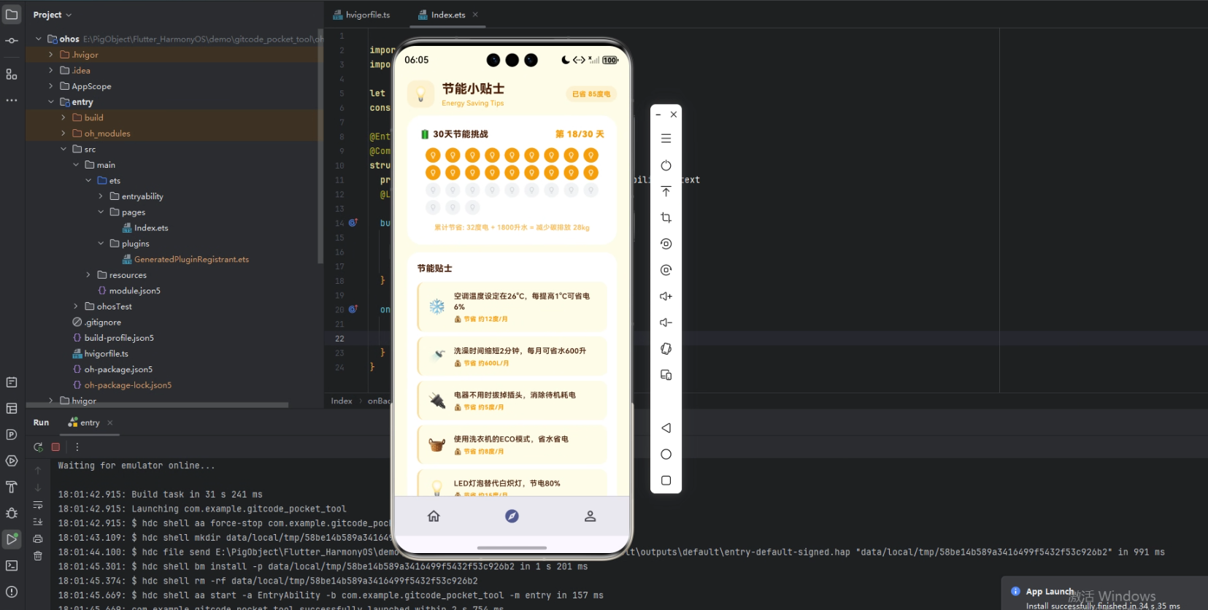Screen dimensions: 1208x610
Task: Expand the oh_modules folder
Action: (x=63, y=134)
